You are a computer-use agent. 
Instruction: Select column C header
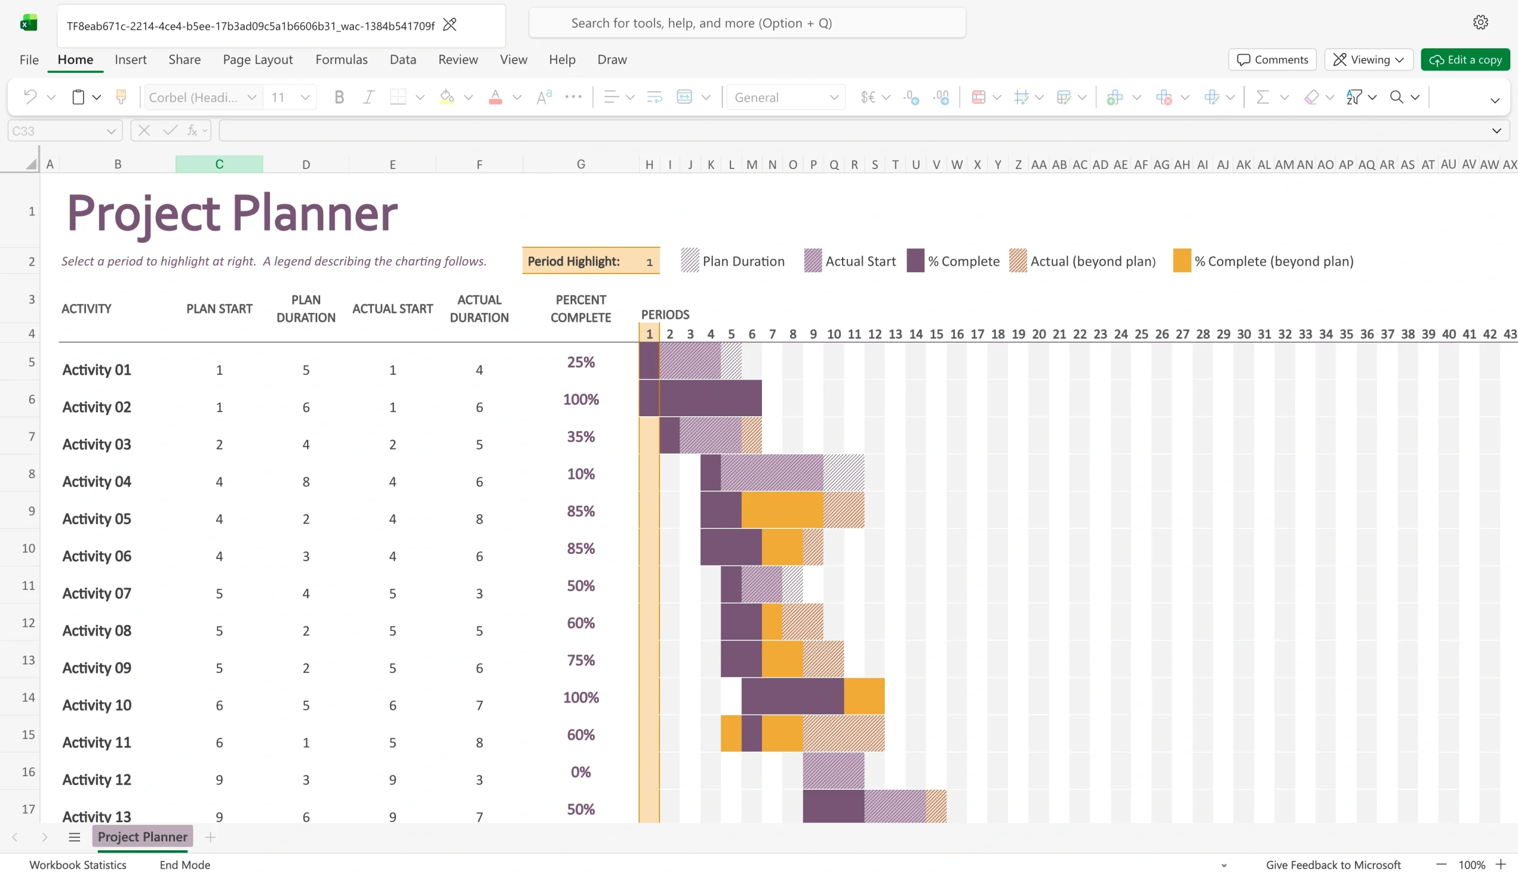pos(219,164)
